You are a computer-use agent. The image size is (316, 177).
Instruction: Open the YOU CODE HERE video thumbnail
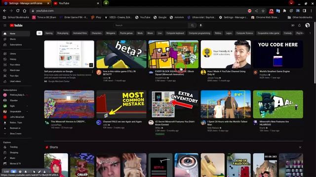(x=278, y=54)
